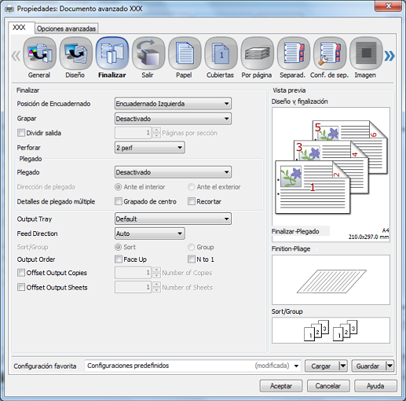
Task: Click the Sort/Group preview thumbnail
Action: [331, 330]
